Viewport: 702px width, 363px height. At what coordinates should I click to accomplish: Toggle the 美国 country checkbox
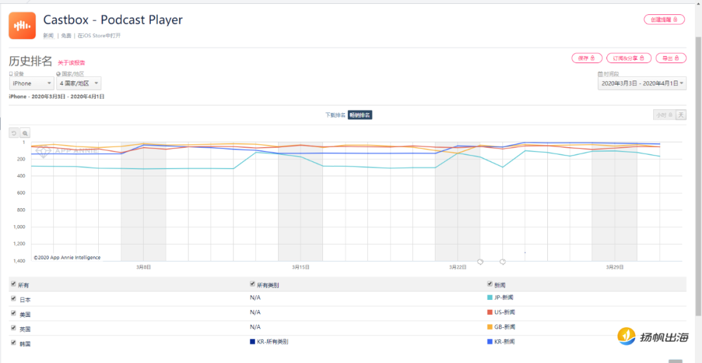pyautogui.click(x=14, y=314)
